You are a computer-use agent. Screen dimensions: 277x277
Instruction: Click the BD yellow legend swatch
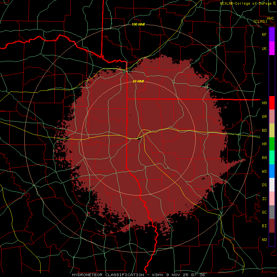272,130
